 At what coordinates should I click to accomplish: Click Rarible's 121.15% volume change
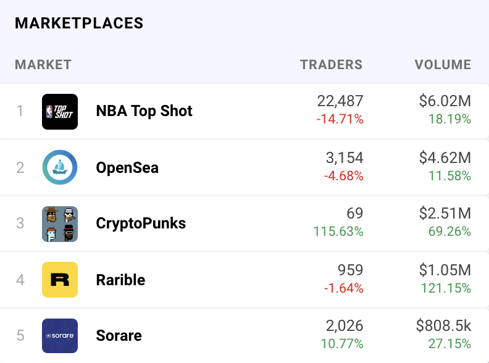446,288
